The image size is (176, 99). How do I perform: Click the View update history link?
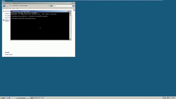[7, 16]
